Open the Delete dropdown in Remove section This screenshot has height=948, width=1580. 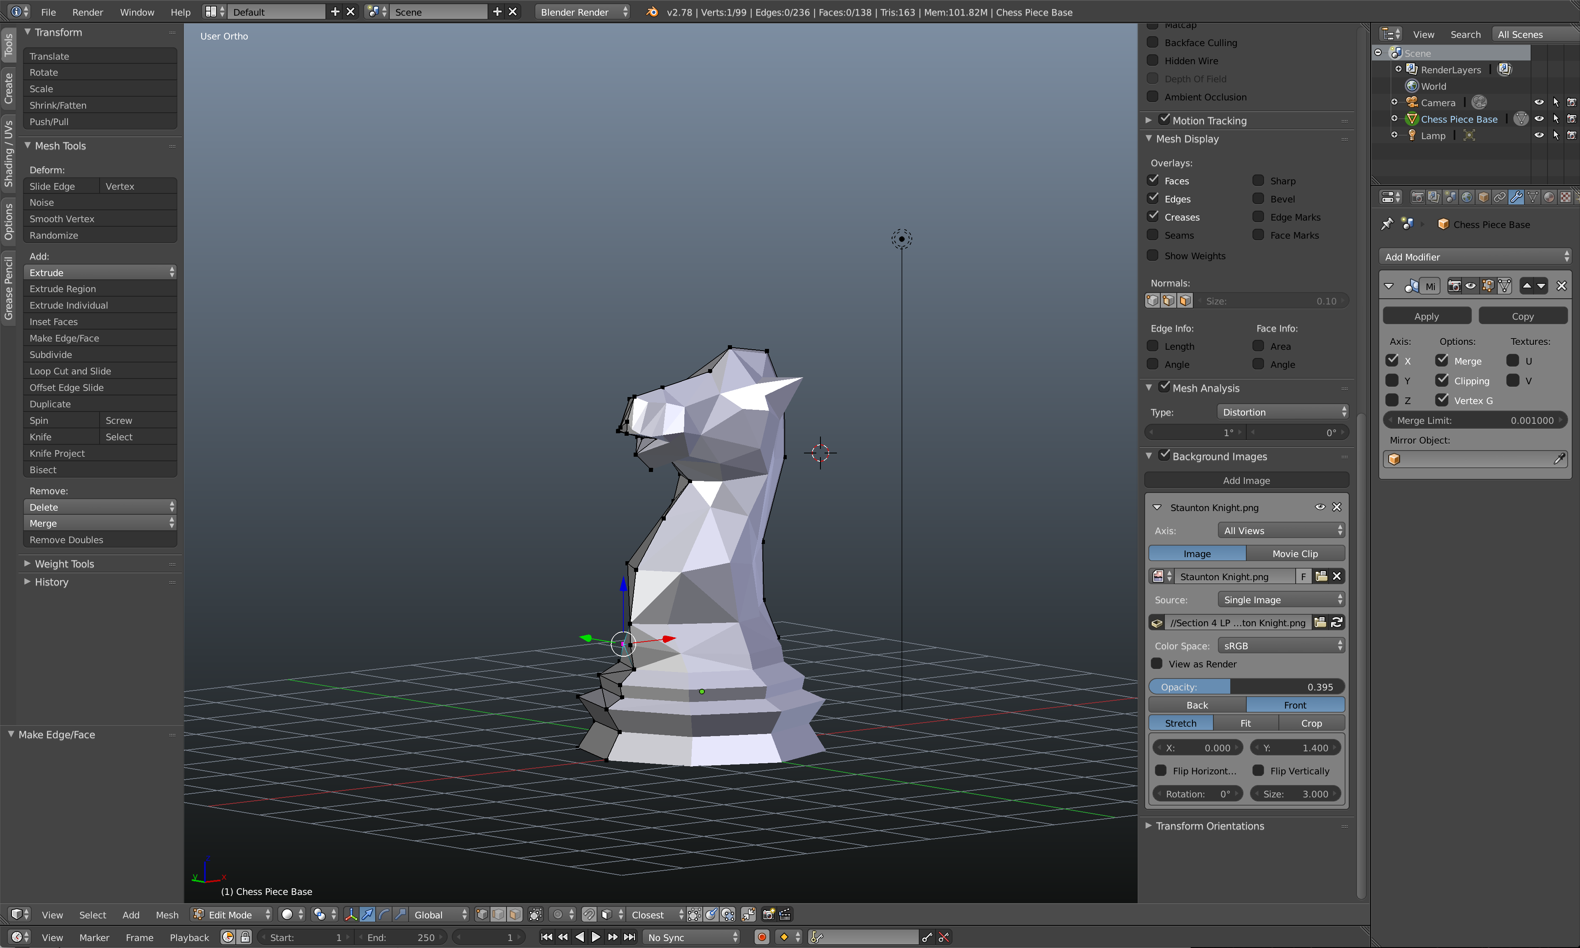tap(100, 507)
